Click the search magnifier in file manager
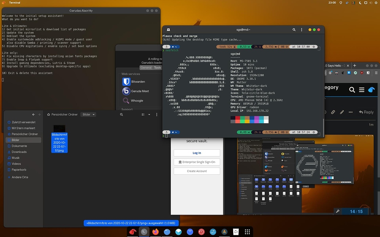Screen dimensions: 380x237 pyautogui.click(x=122, y=114)
